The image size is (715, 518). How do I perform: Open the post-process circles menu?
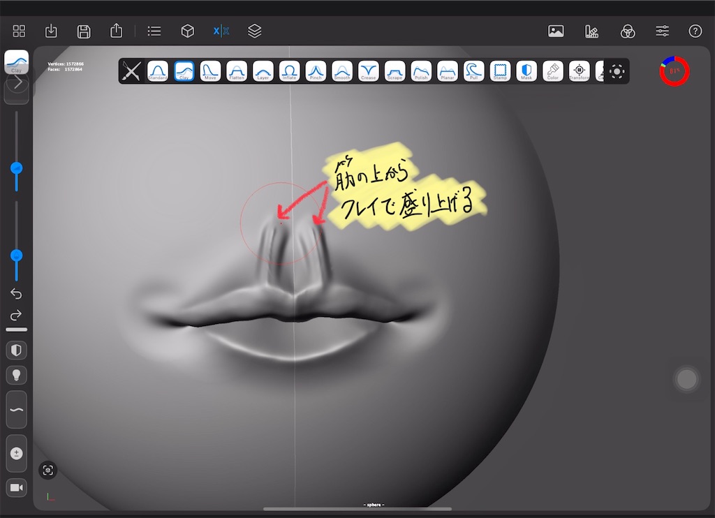628,31
